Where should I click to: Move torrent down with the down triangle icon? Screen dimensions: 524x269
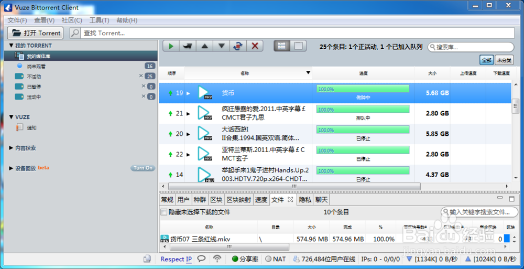click(221, 46)
